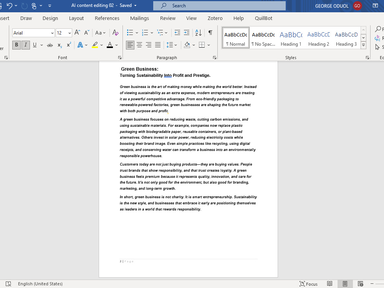Click the Undo arrow icon
This screenshot has height=288, width=384.
tap(10, 6)
